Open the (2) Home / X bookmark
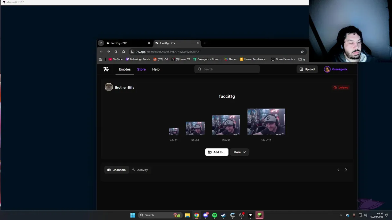Image resolution: width=392 pixels, height=220 pixels. pyautogui.click(x=181, y=59)
